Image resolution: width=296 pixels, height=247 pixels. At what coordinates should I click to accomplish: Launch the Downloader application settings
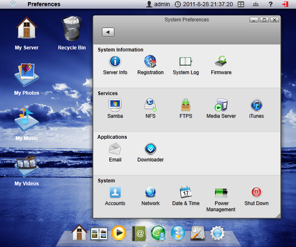[150, 149]
